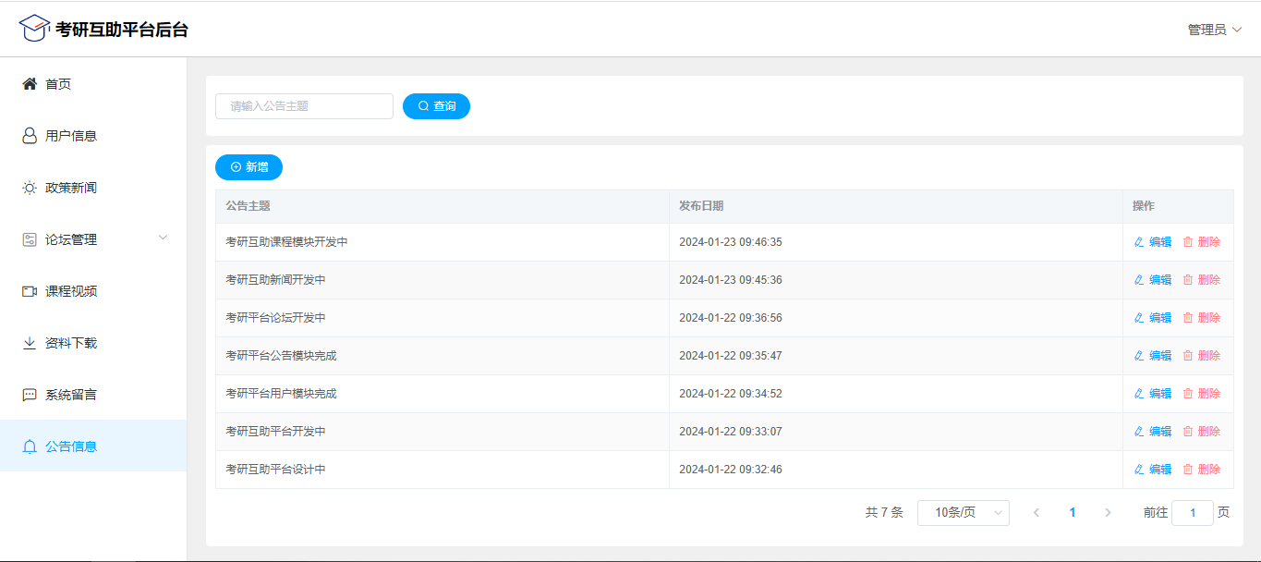This screenshot has height=562, width=1261.
Task: Click the download arrow icon beside 资料下载
Action: [x=30, y=343]
